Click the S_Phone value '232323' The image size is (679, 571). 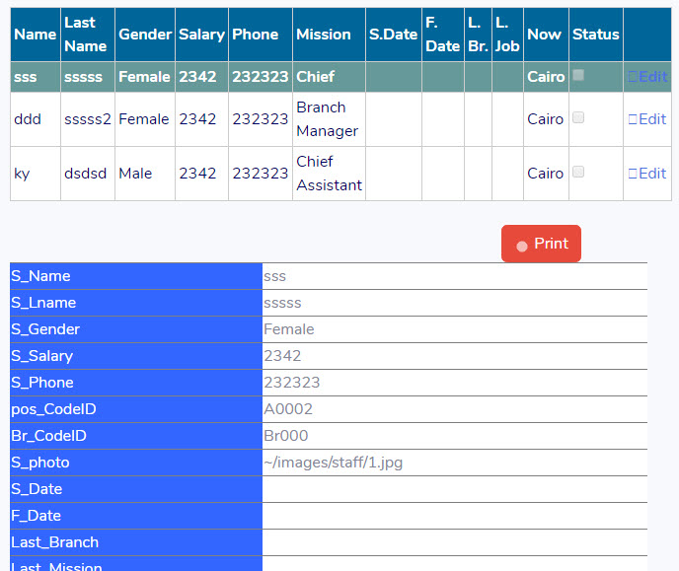point(292,383)
